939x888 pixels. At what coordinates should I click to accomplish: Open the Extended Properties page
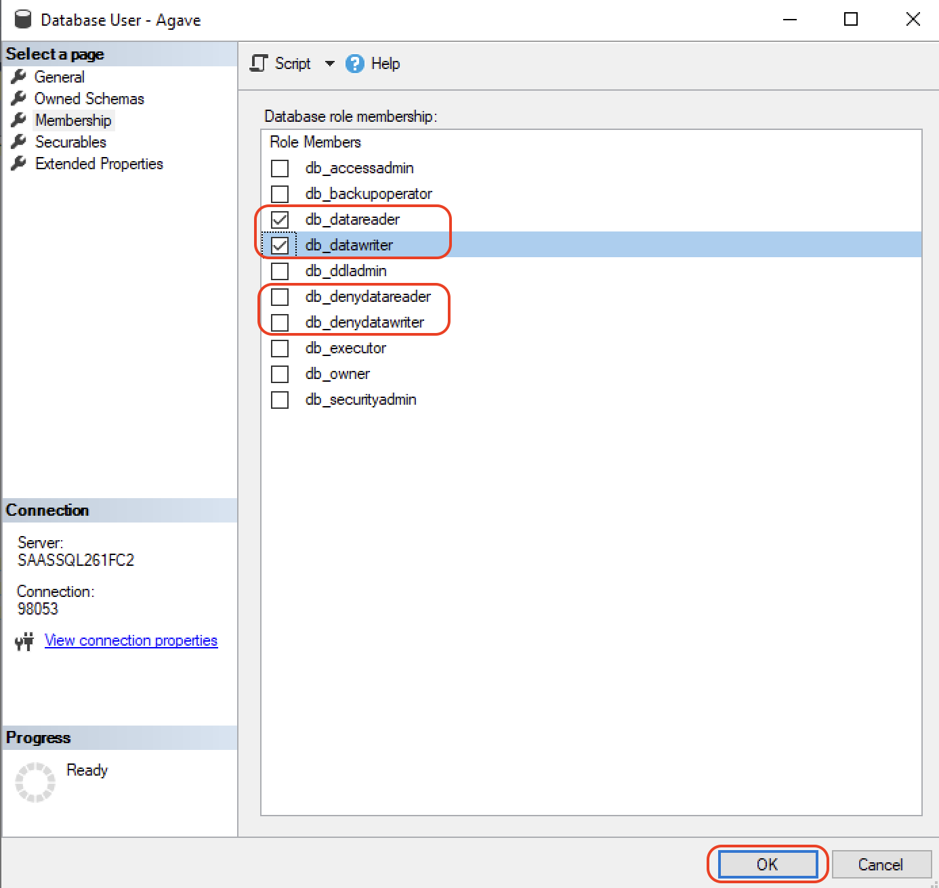(99, 164)
